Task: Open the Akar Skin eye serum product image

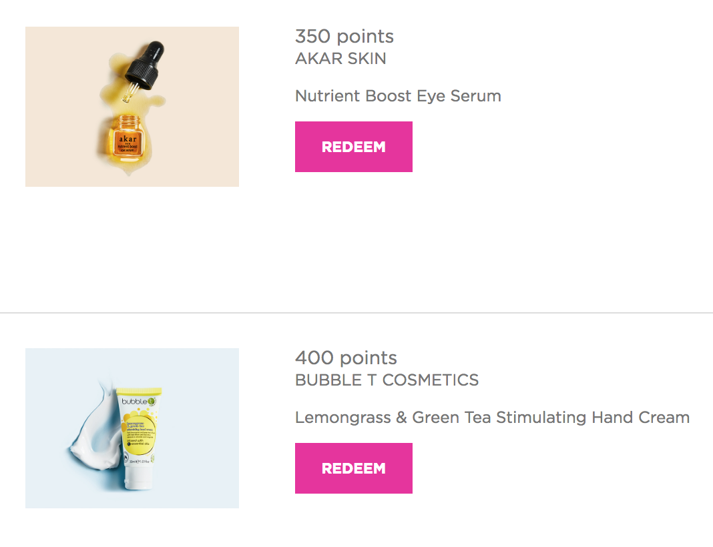Action: (x=132, y=106)
